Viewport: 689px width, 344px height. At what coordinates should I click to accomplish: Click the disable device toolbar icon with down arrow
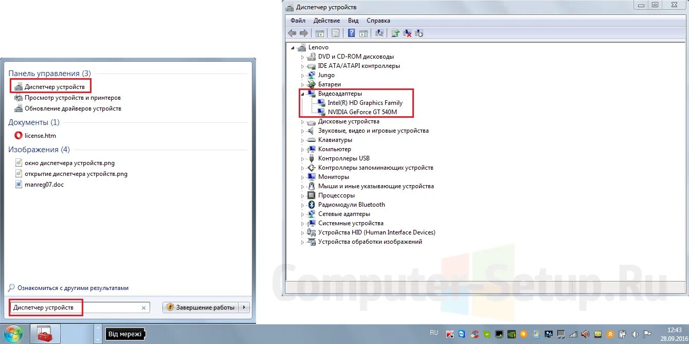[419, 33]
